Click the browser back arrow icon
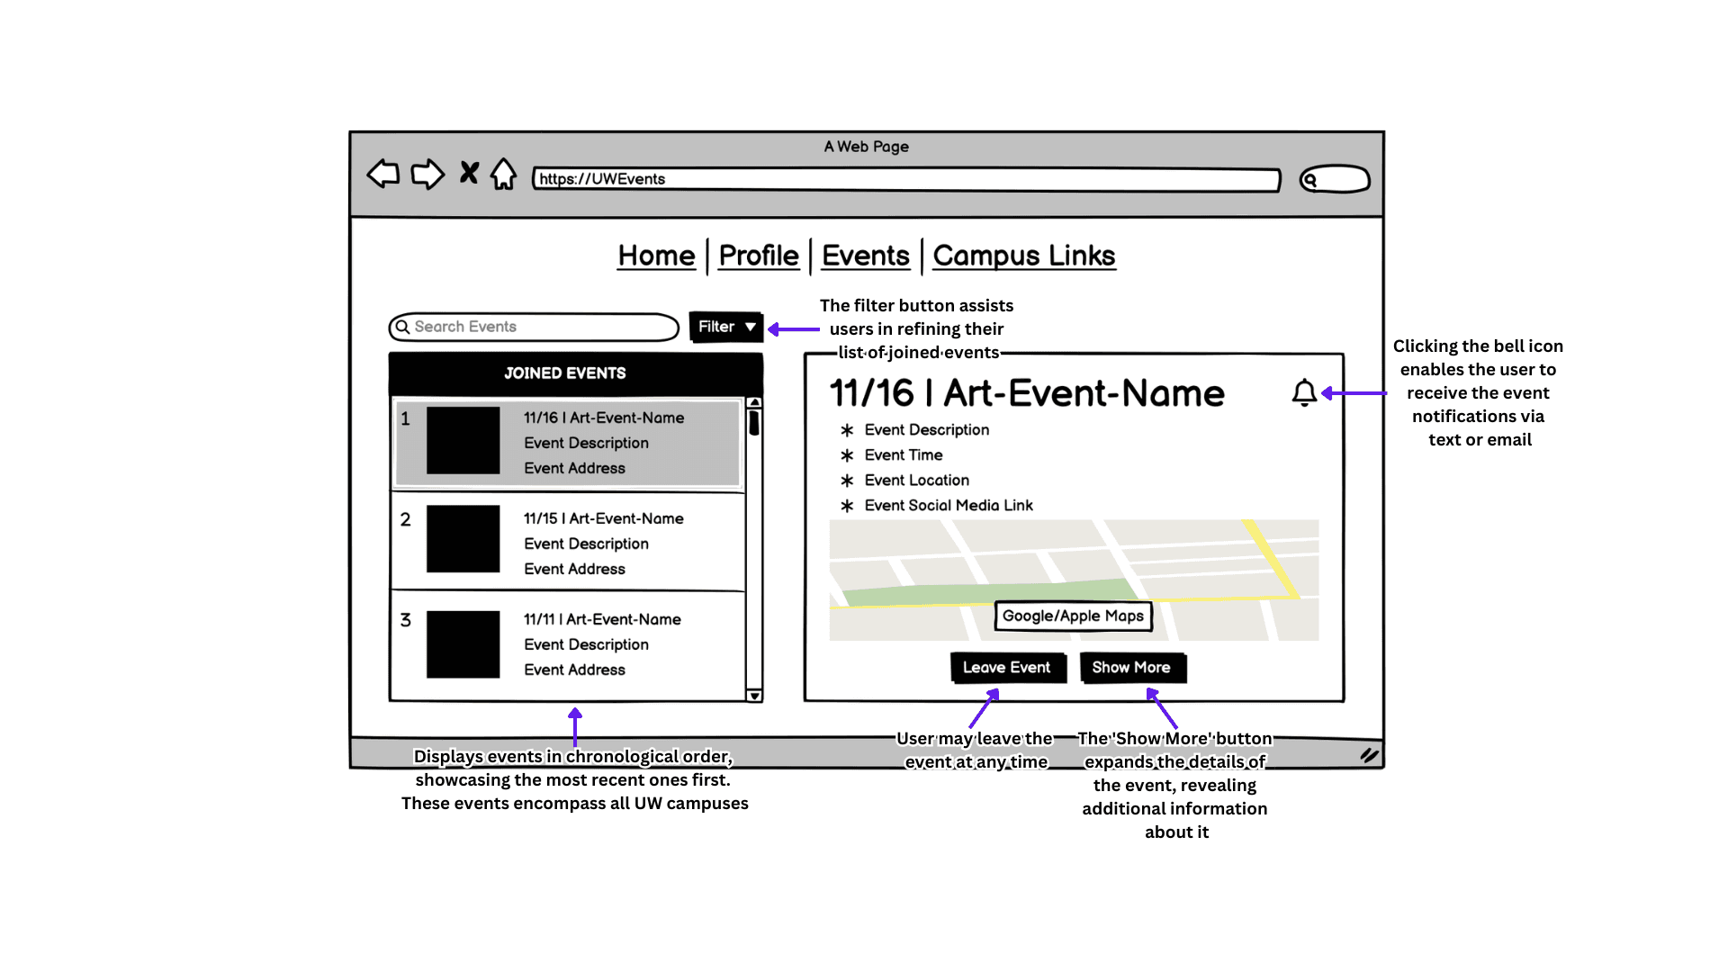Image resolution: width=1728 pixels, height=972 pixels. (x=383, y=174)
